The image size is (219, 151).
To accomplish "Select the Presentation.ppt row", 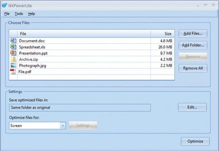I will 92,53.
